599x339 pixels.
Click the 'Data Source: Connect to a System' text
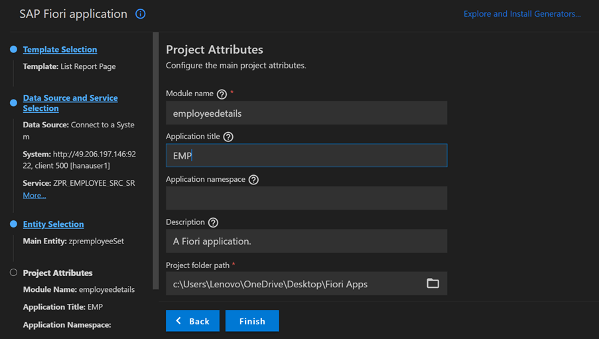point(79,131)
